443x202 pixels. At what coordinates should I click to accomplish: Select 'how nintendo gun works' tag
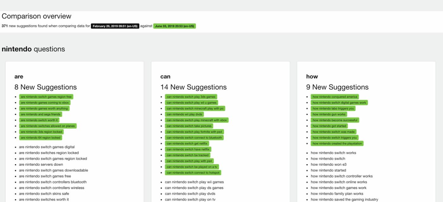(x=329, y=114)
